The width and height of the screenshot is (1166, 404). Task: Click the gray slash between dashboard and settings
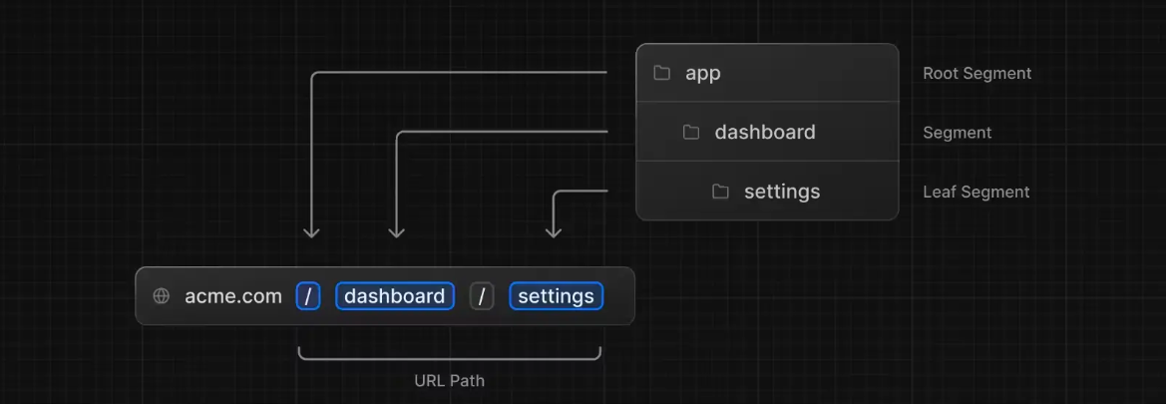(x=482, y=297)
